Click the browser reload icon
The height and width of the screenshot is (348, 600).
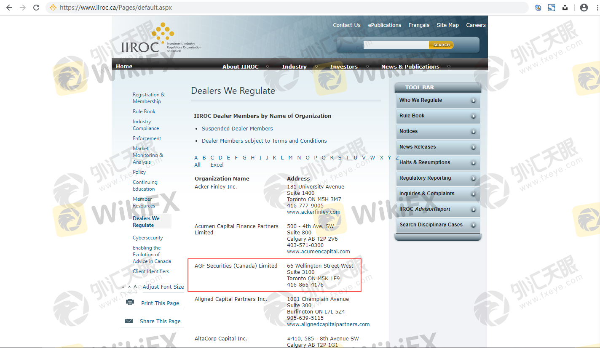(36, 8)
